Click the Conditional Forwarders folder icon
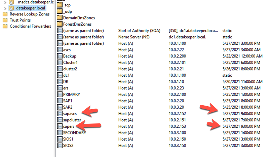The image size is (273, 157). [5, 26]
